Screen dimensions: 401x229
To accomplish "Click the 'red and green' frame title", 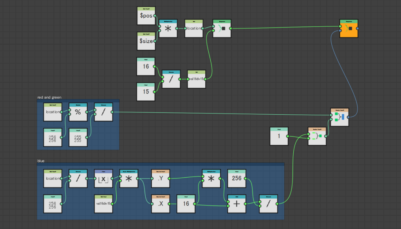I will (x=49, y=97).
